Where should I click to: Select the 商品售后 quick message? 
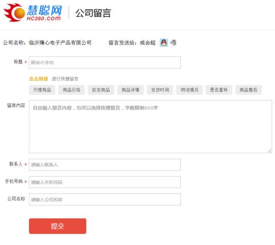248,90
